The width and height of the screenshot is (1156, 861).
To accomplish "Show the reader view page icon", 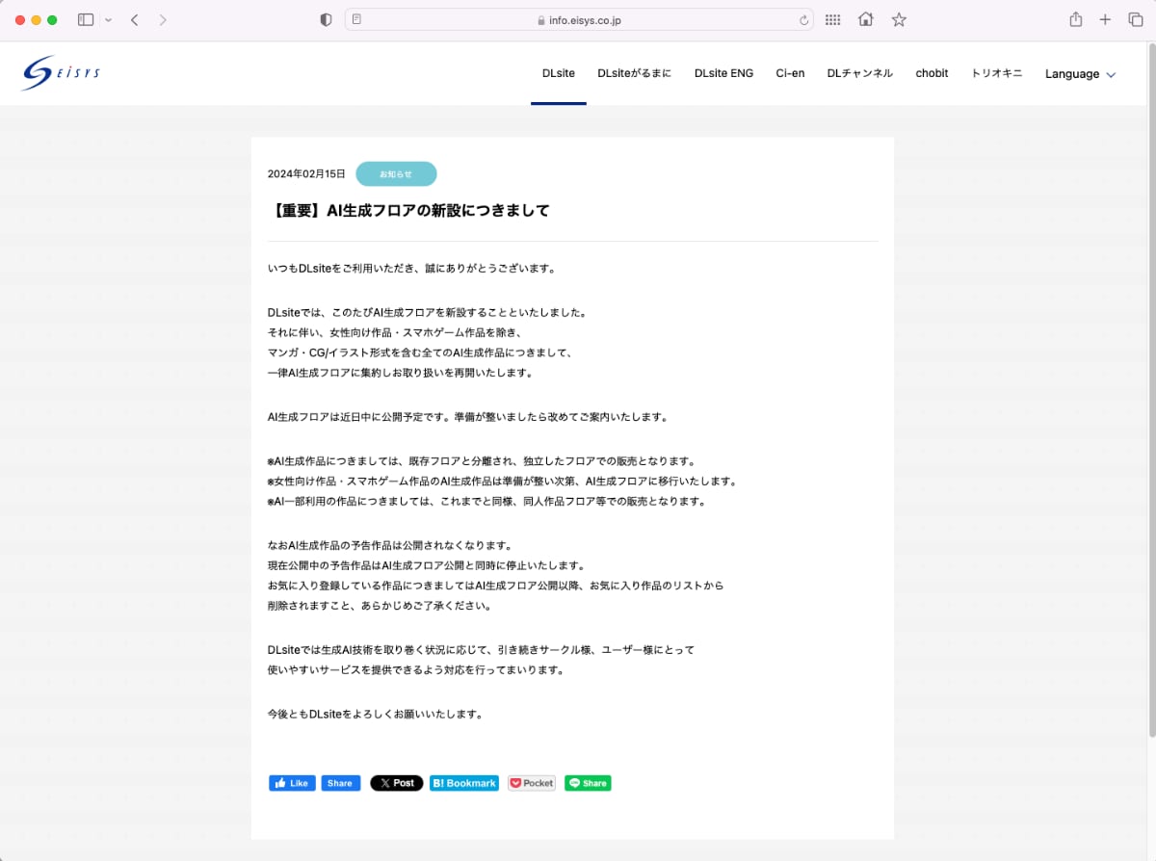I will [357, 19].
